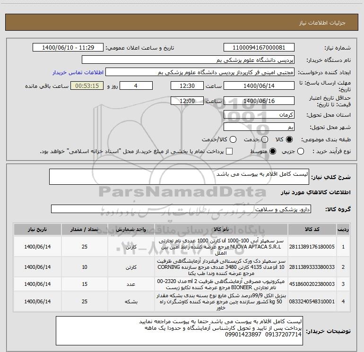Viewport: 364px width, 352px height.
Task: Click delivery province field کرمان
Action: point(259,115)
